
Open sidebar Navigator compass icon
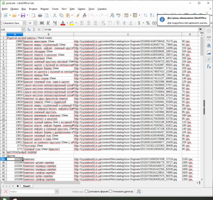(209, 60)
